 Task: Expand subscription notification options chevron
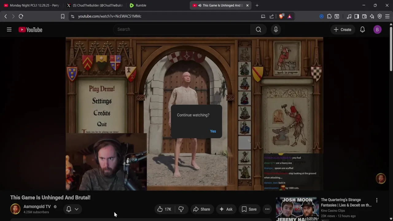(76, 209)
